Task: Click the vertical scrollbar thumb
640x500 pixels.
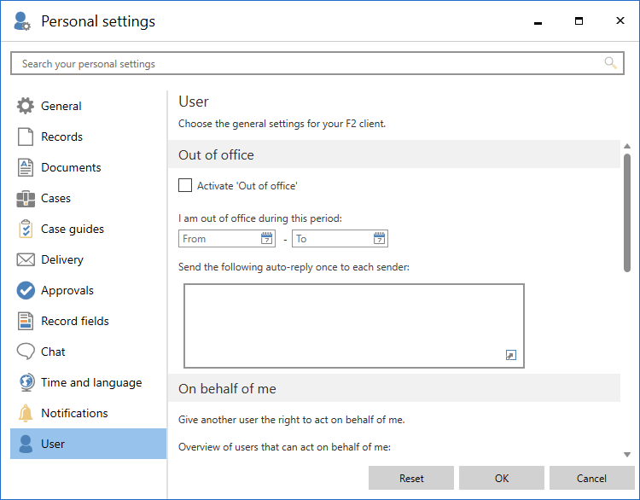Action: (627, 213)
